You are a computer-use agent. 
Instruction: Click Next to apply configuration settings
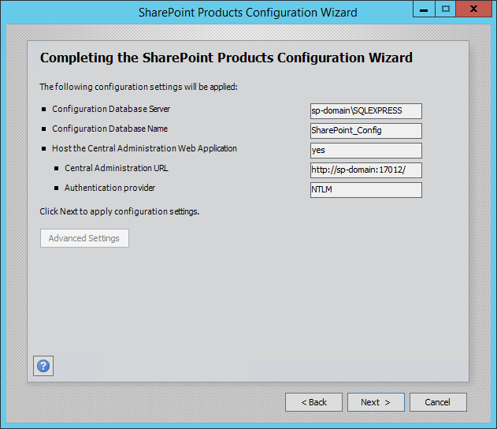coord(376,402)
